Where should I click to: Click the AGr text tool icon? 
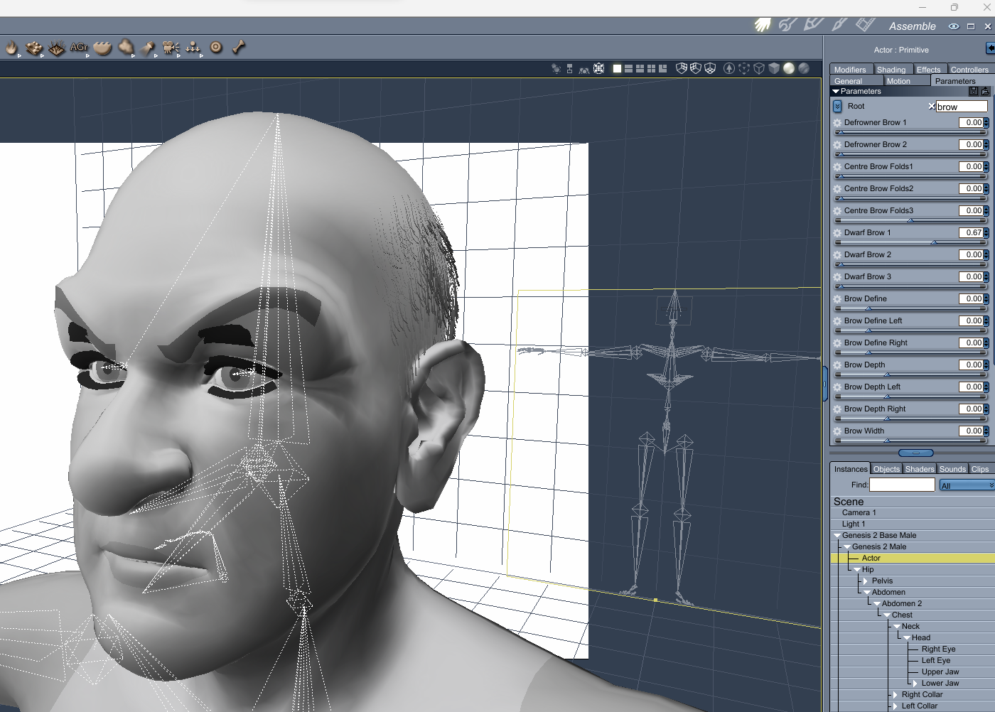point(79,48)
